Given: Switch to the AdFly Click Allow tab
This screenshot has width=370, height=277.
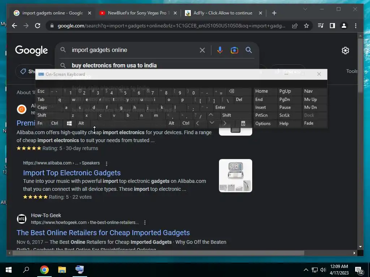Looking at the screenshot, I should coord(223,13).
